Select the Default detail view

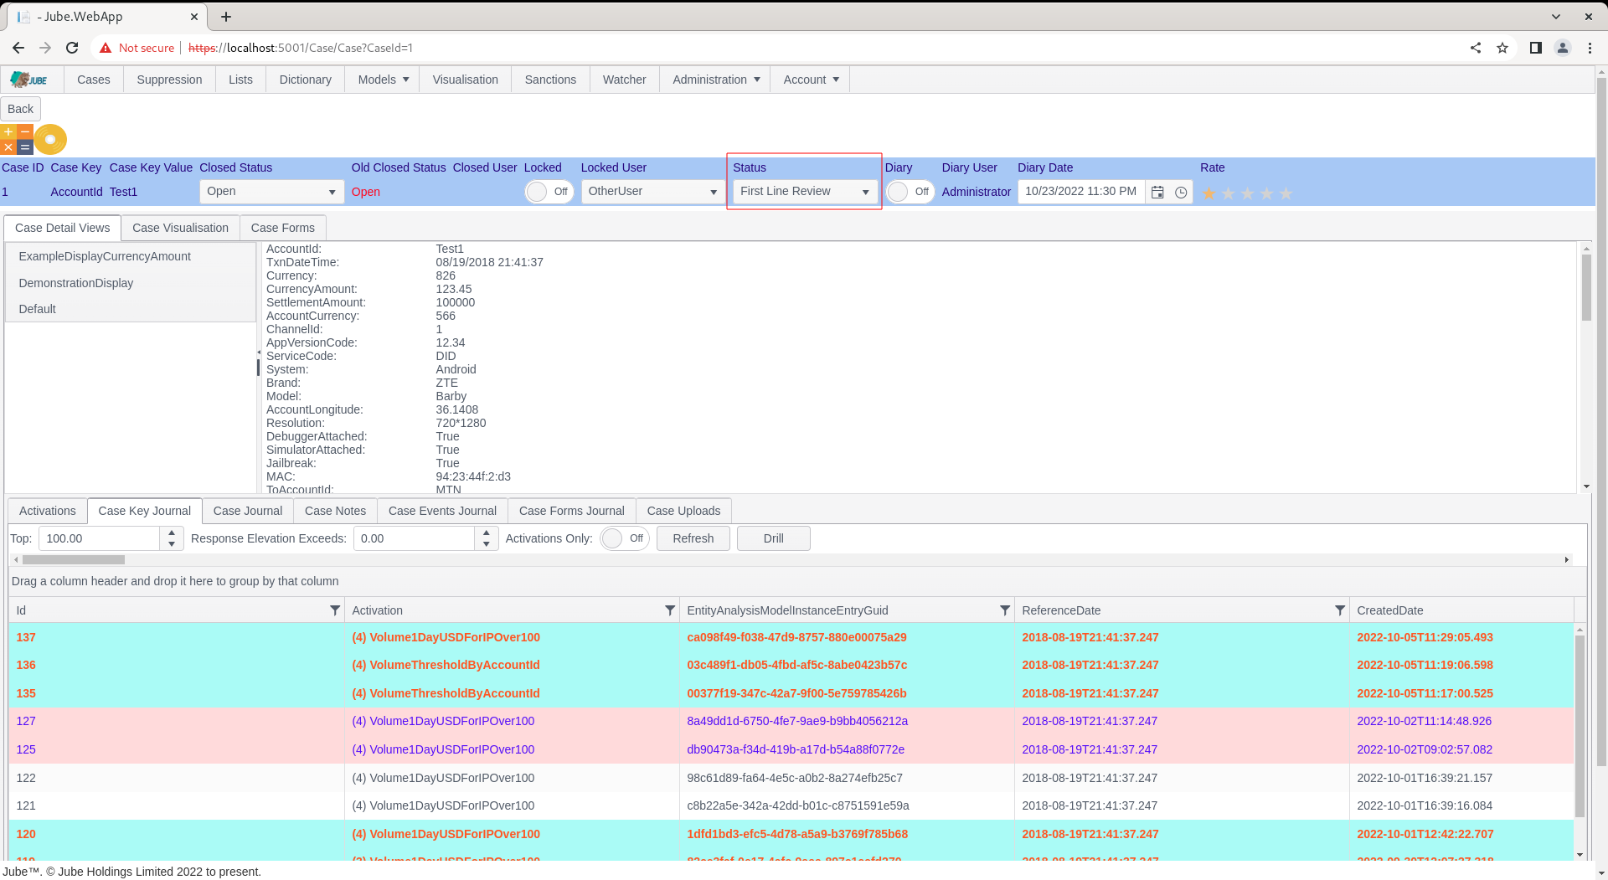pyautogui.click(x=131, y=309)
